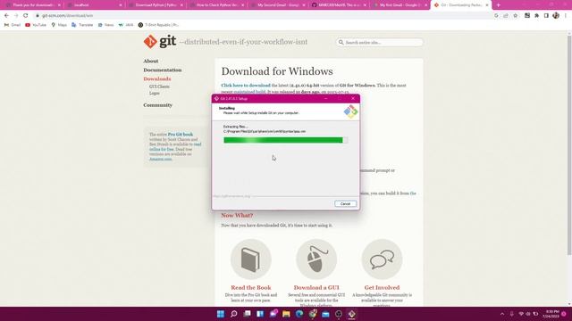
Task: Open the Pro Git book link
Action: click(x=181, y=135)
